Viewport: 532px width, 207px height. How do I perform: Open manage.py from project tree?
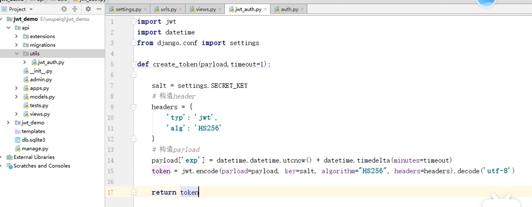tap(35, 148)
